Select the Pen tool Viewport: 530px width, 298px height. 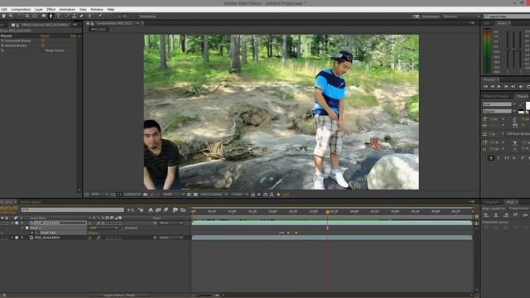click(51, 17)
